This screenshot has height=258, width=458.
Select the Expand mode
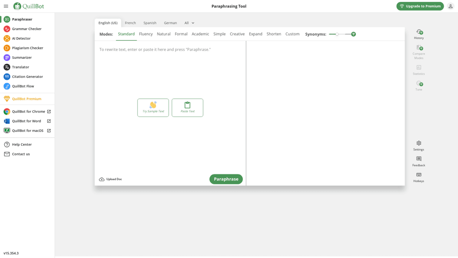point(256,34)
